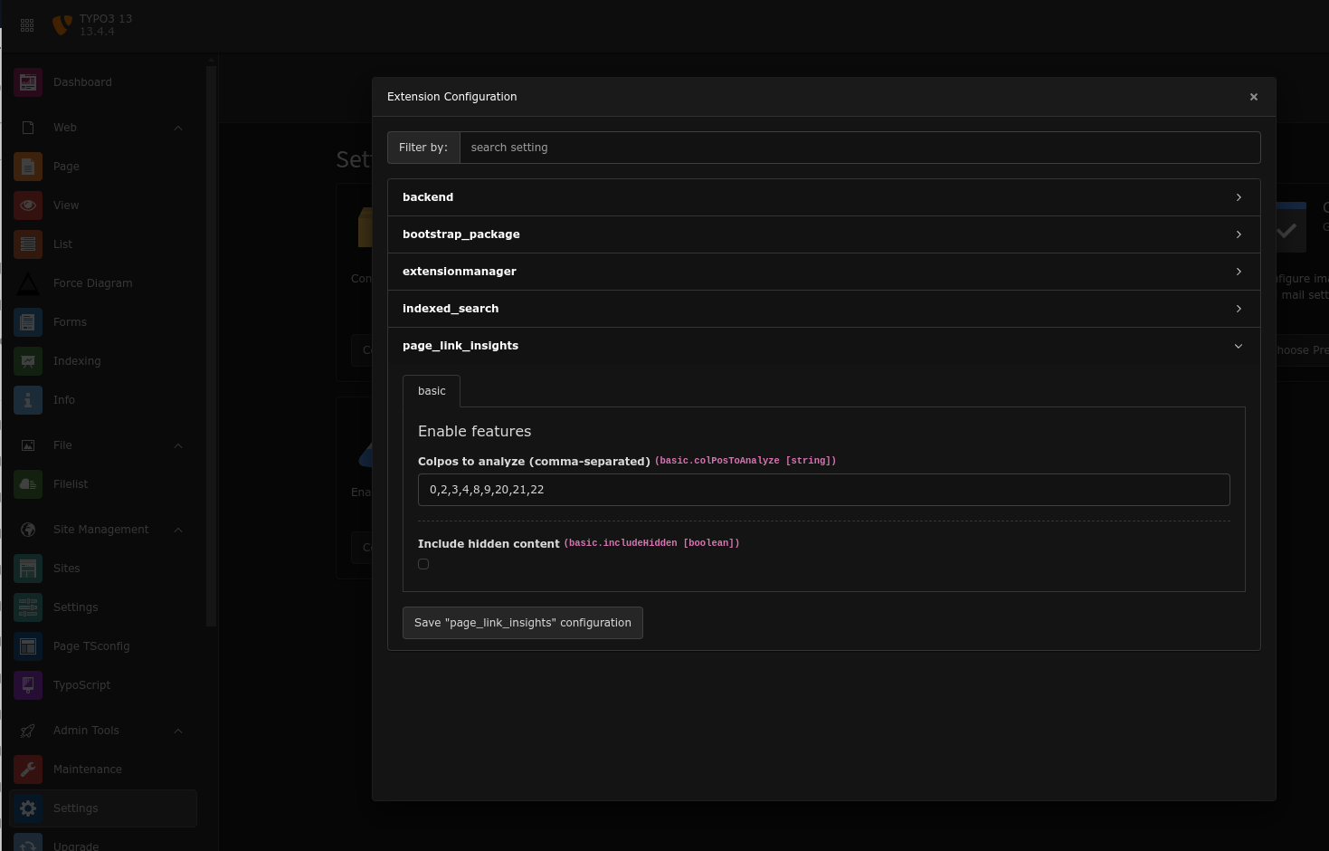Click the Dashboard module icon
The width and height of the screenshot is (1329, 851).
[28, 82]
